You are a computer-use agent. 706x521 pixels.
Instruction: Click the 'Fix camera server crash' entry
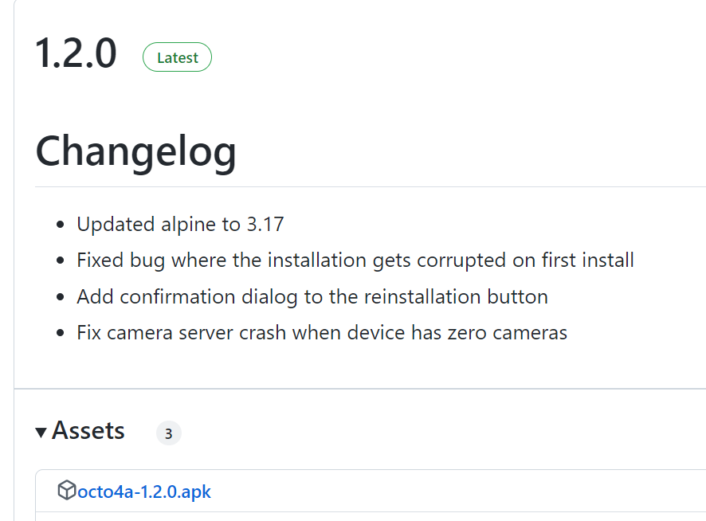point(322,333)
